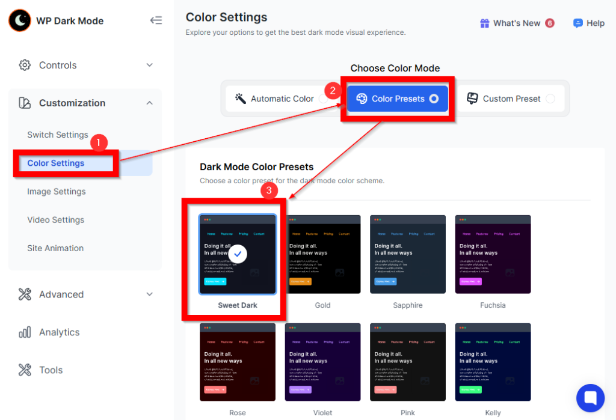Click the Kelly preset label
616x420 pixels.
(x=493, y=413)
